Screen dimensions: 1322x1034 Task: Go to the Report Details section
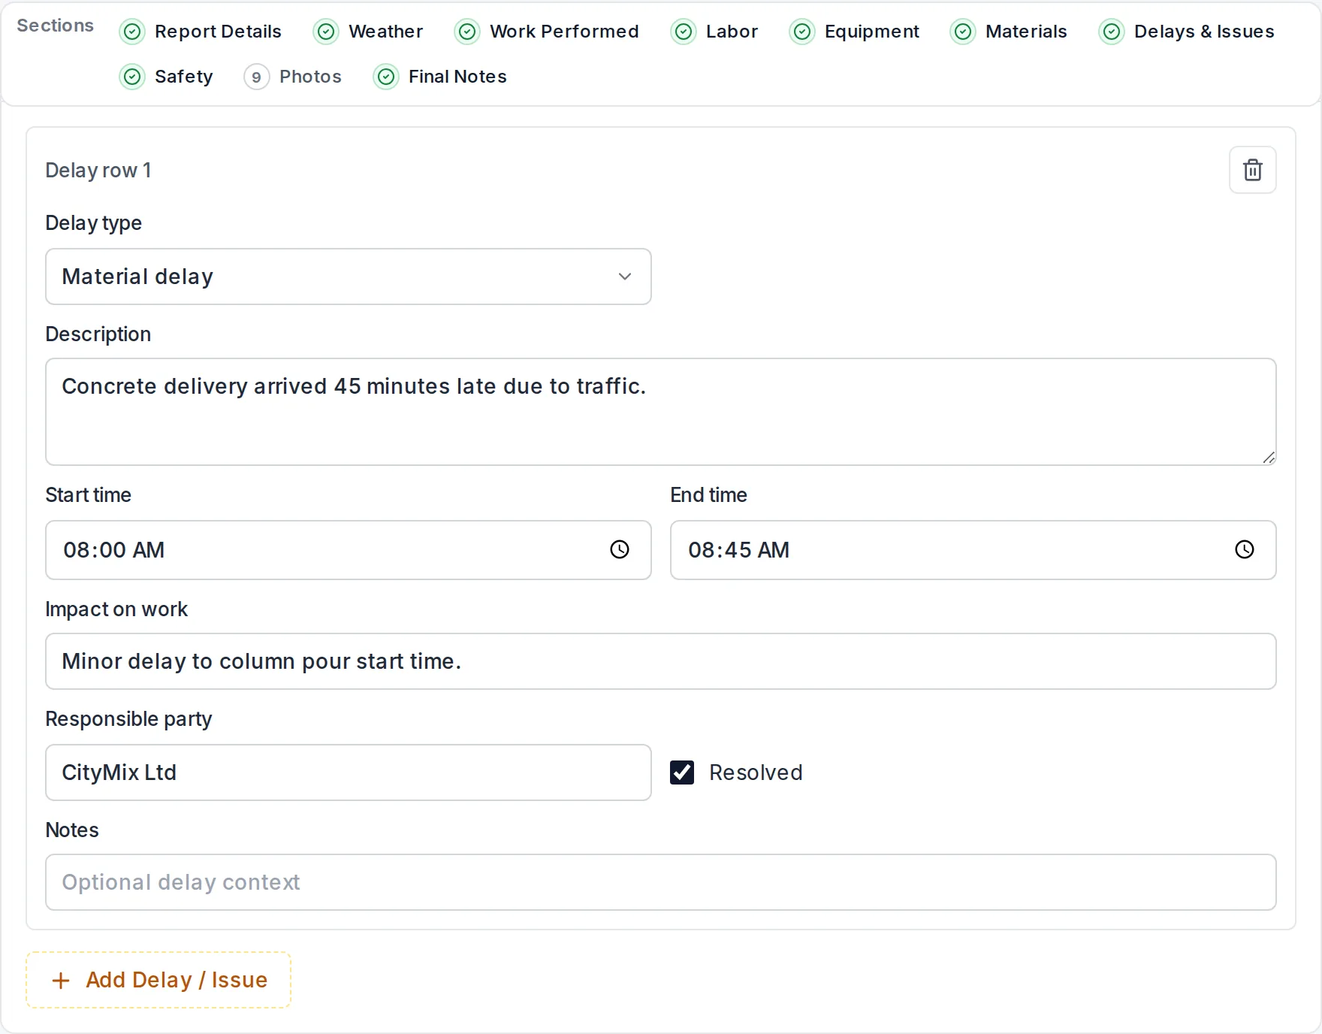201,32
